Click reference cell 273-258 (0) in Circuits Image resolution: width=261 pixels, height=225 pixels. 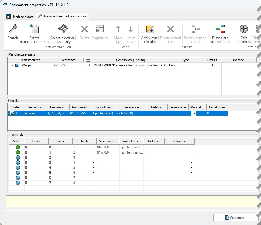[x=125, y=113]
